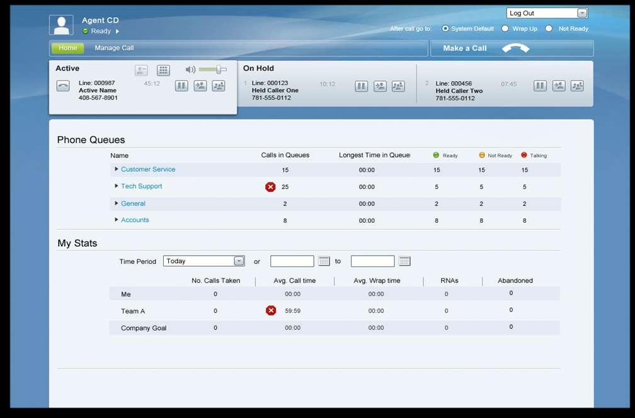Click the orange Not Ready column header icon
The image size is (635, 418).
point(482,155)
